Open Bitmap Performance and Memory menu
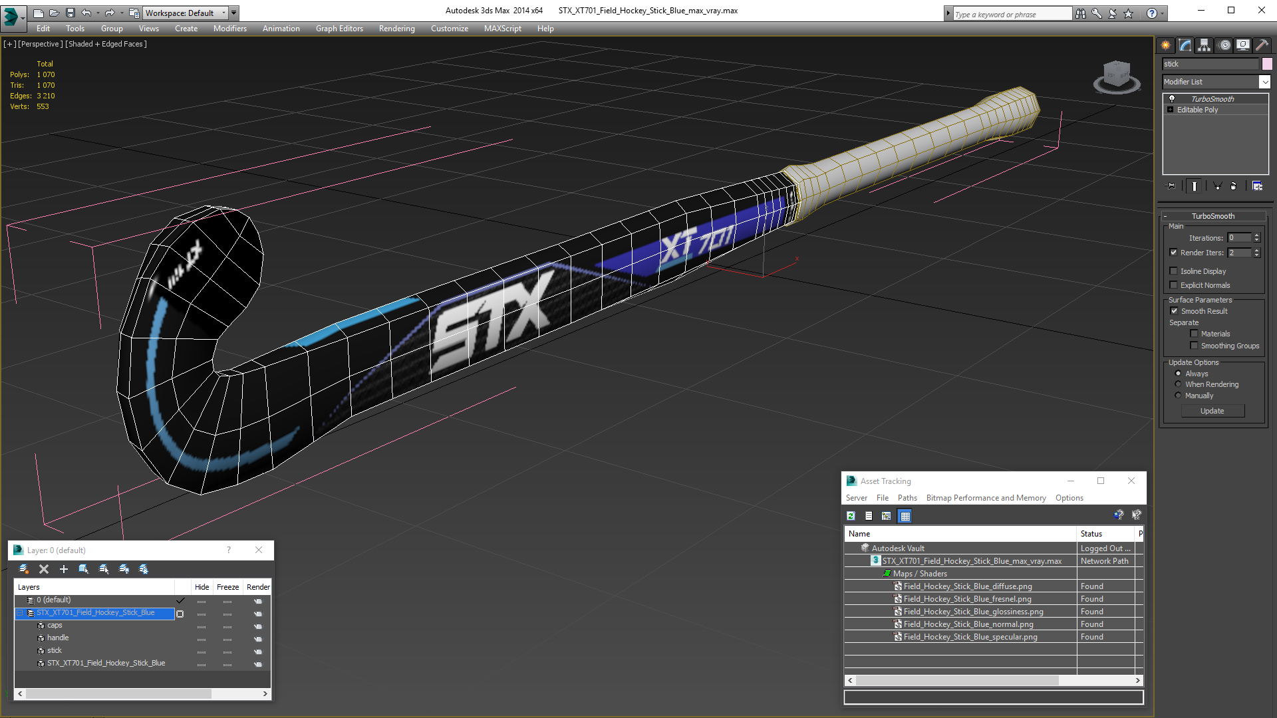Viewport: 1277px width, 718px height. point(986,498)
